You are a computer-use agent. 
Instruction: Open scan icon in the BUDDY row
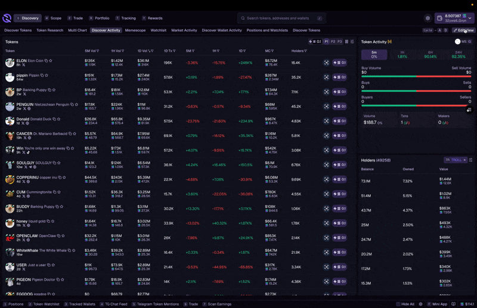click(x=326, y=209)
